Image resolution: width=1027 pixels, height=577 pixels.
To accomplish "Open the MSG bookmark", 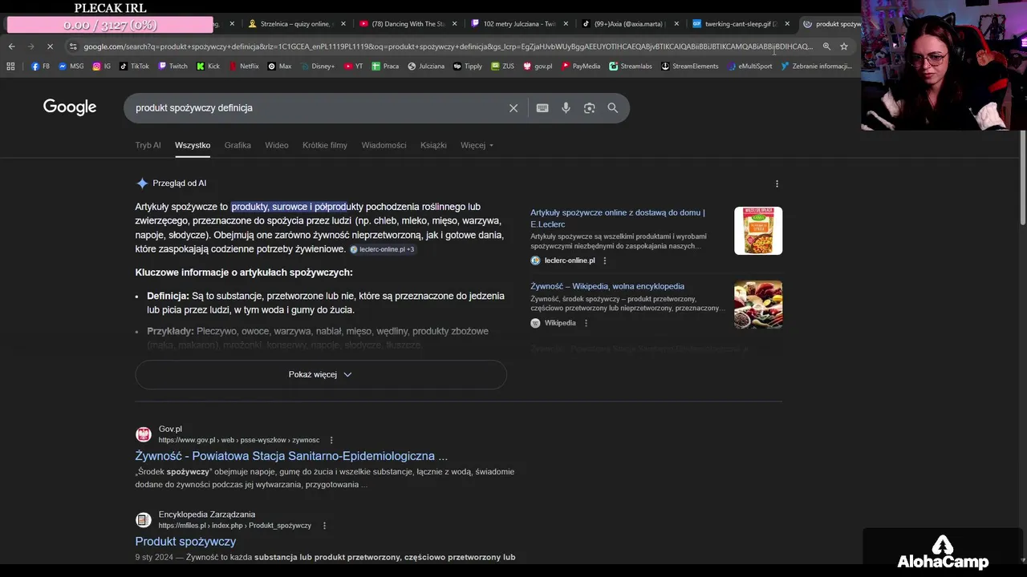I will click(71, 67).
